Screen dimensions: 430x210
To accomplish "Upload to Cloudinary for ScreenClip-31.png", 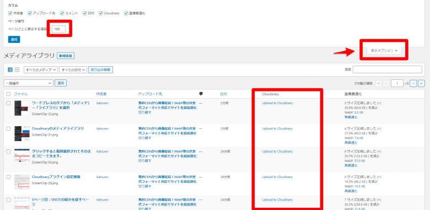I will (x=277, y=128).
